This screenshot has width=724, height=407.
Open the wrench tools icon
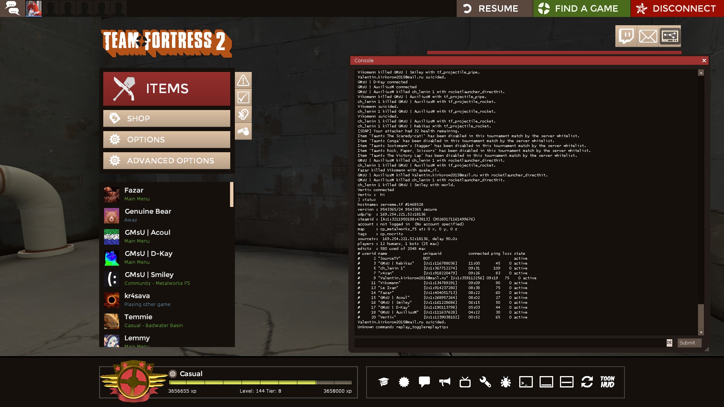[485, 382]
